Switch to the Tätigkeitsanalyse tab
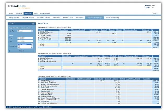The width and height of the screenshot is (167, 111). point(28,18)
